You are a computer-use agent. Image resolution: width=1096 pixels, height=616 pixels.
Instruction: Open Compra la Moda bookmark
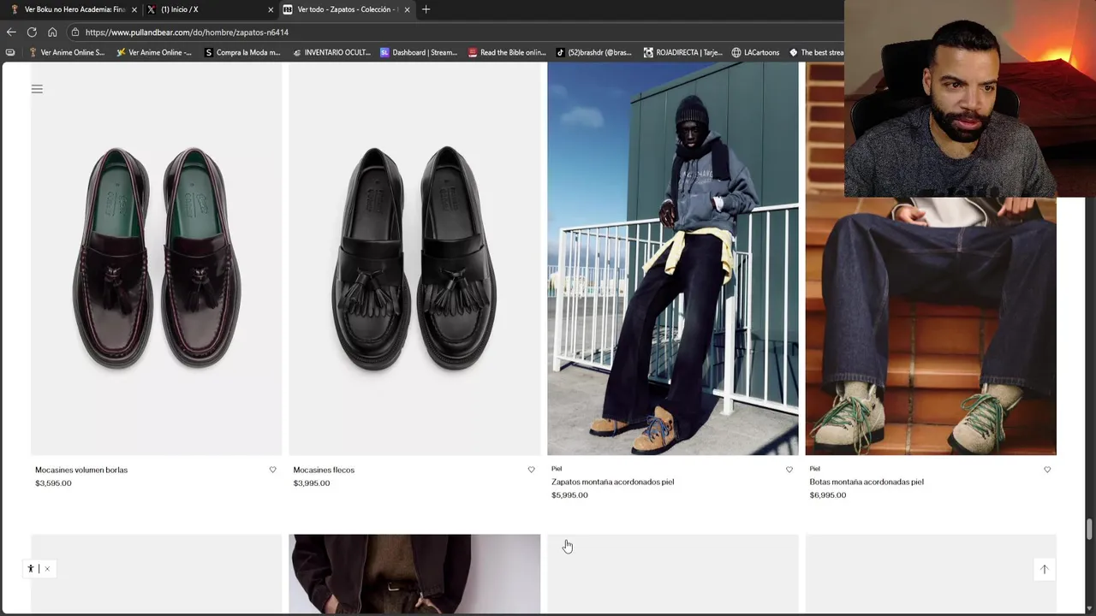click(242, 52)
